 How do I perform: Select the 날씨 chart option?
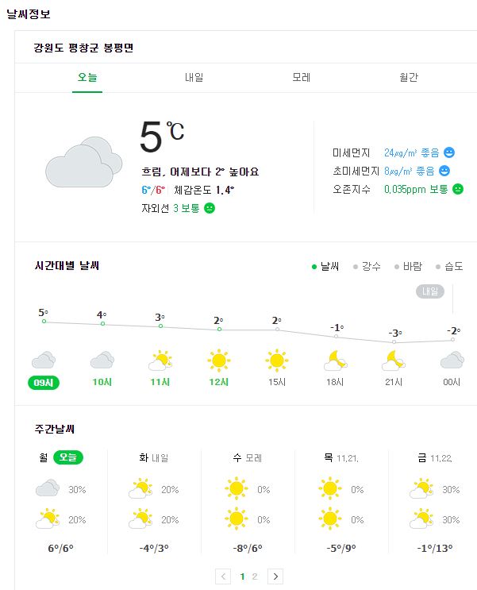[x=325, y=266]
